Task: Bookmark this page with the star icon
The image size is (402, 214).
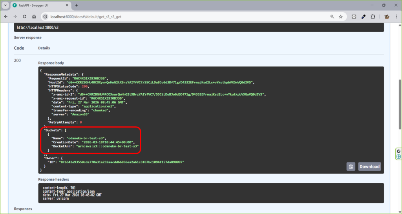Action: pyautogui.click(x=341, y=17)
